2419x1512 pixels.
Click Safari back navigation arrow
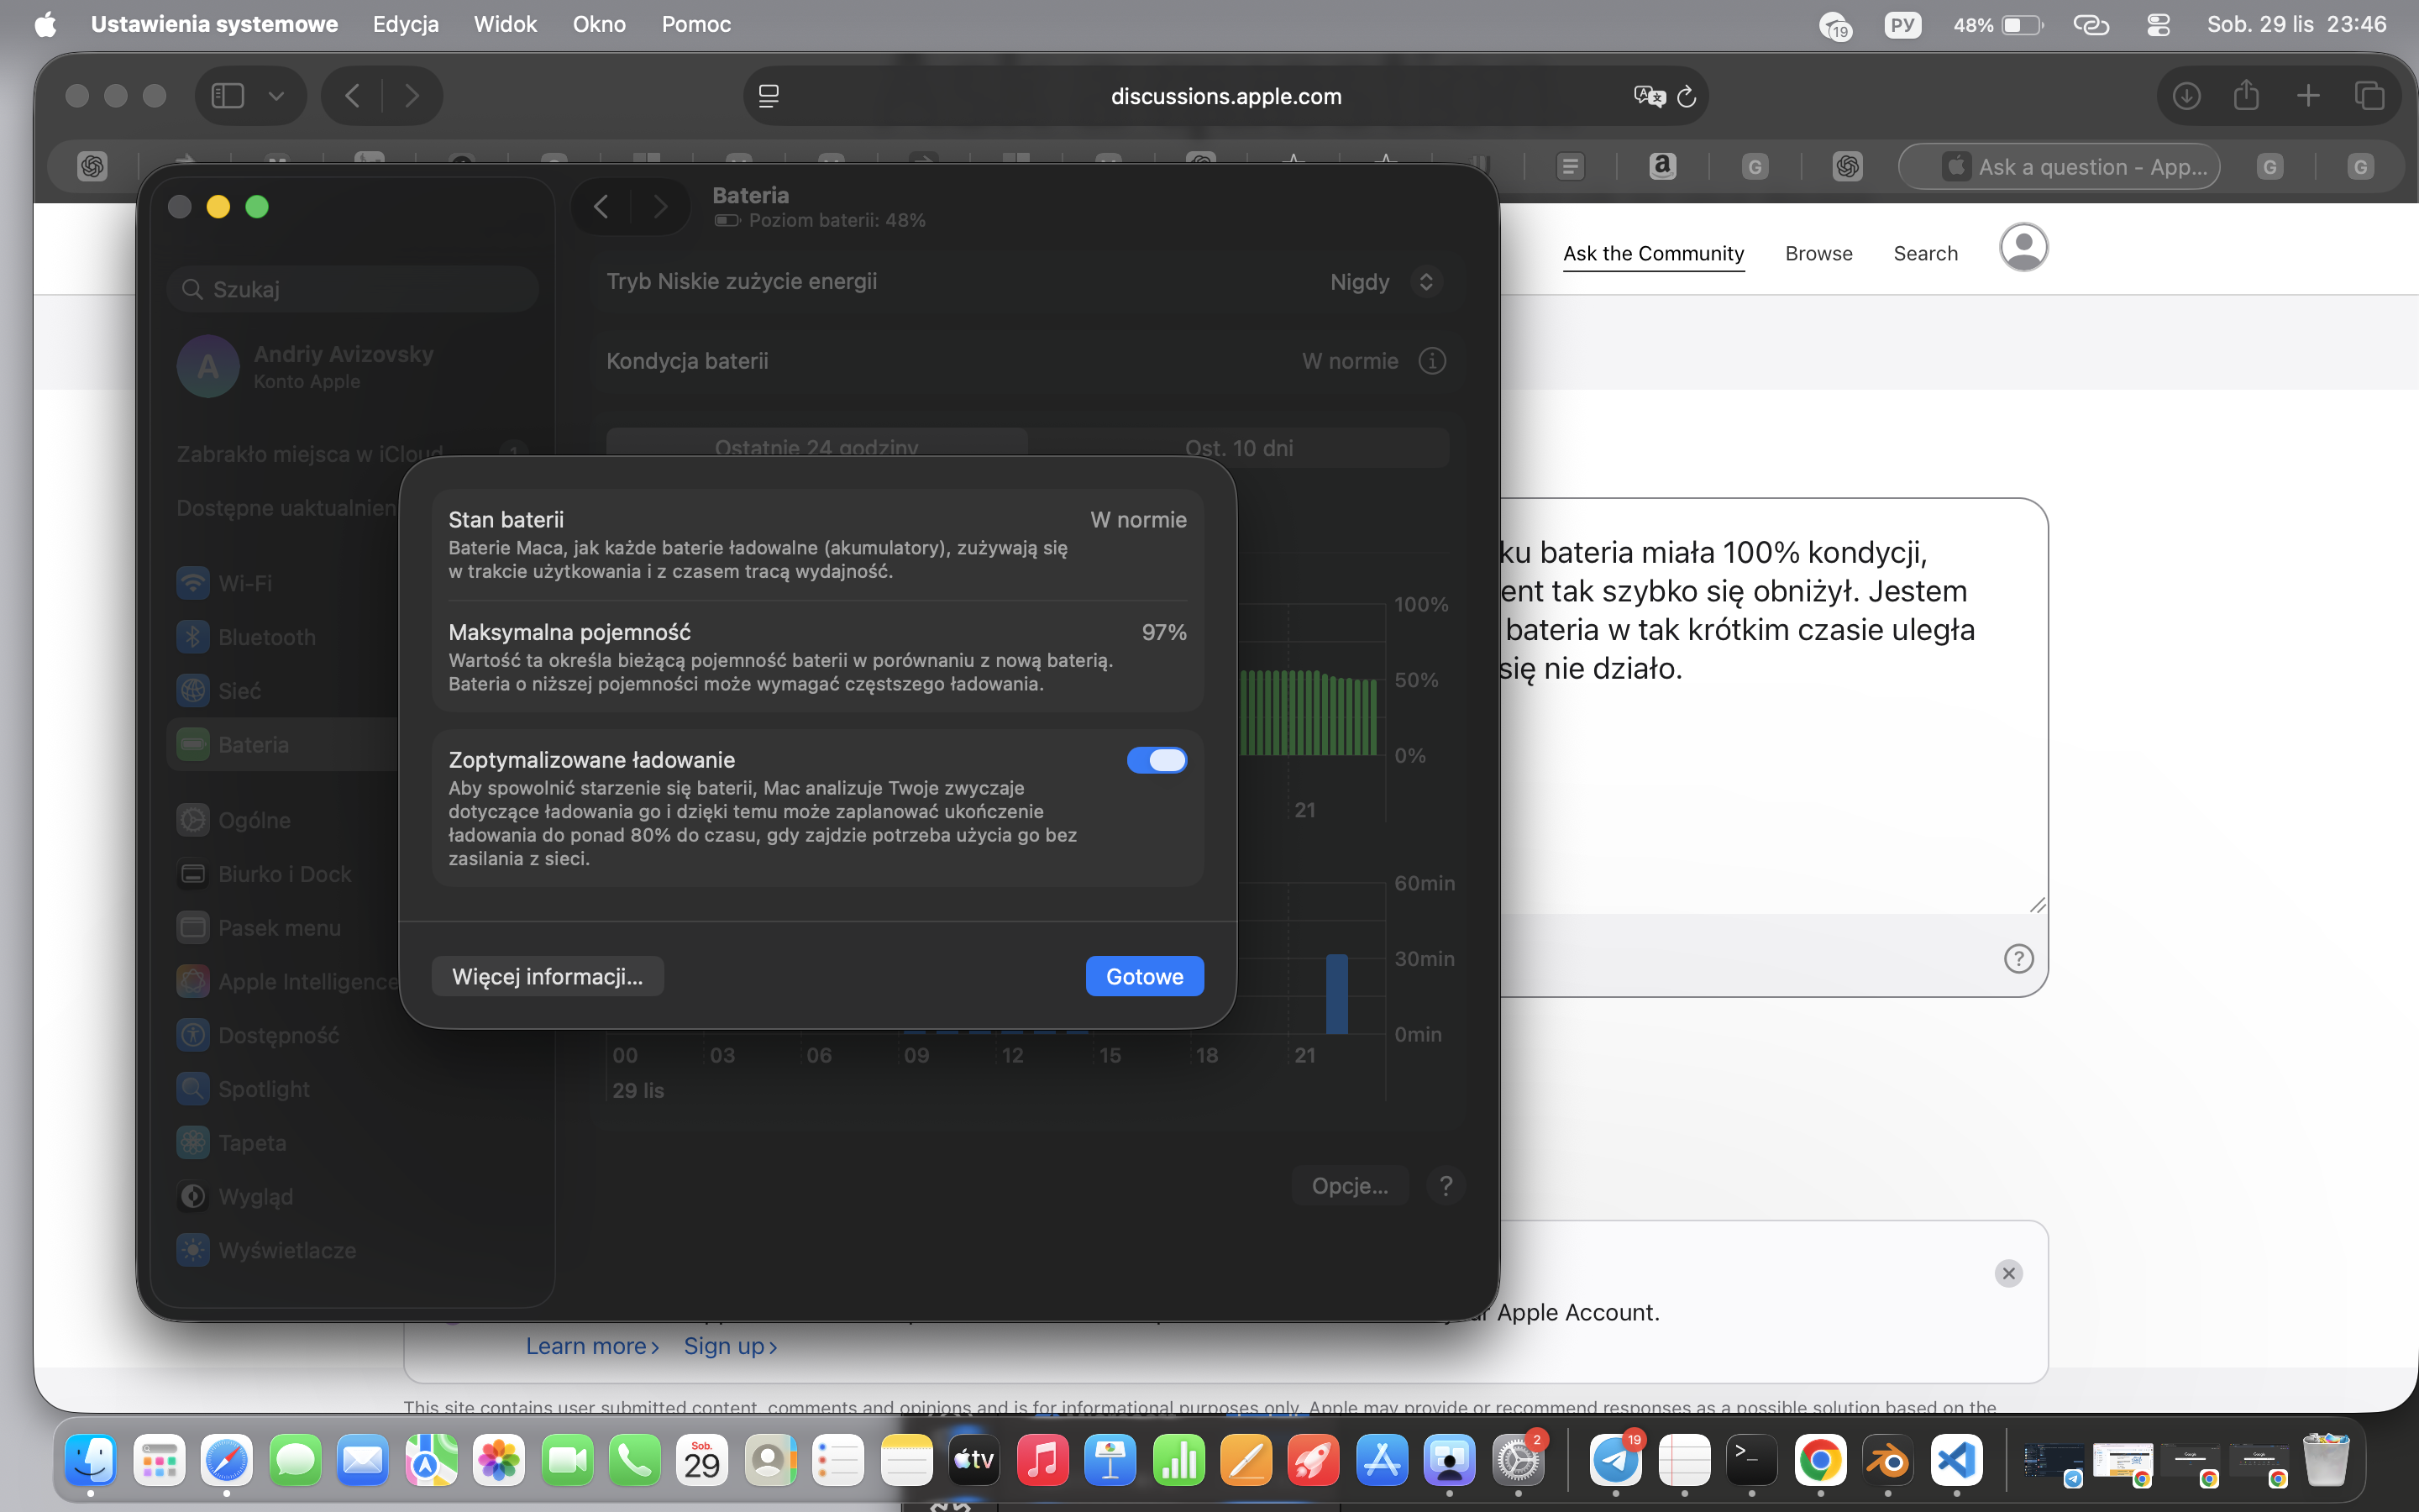click(x=352, y=96)
